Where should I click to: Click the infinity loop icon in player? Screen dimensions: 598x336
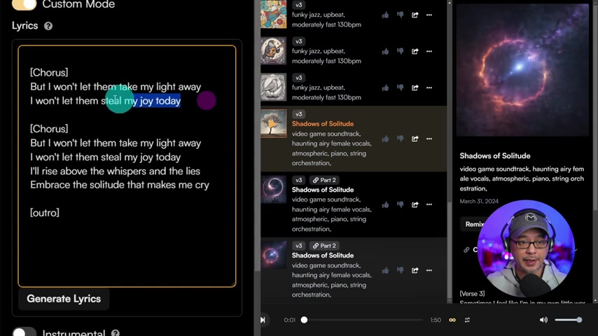(x=452, y=320)
